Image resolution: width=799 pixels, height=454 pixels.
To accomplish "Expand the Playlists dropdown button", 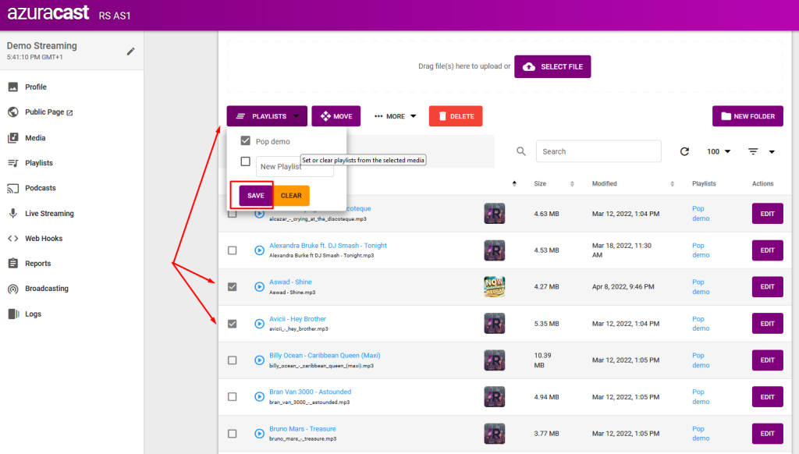I will point(267,116).
